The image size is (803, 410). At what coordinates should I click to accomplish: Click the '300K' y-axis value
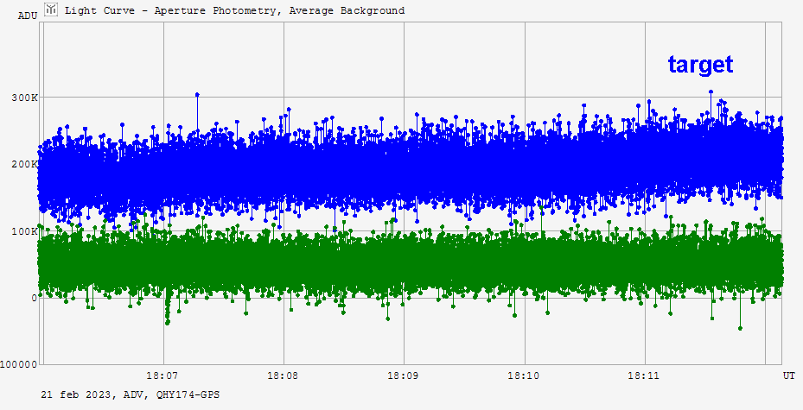pos(24,98)
